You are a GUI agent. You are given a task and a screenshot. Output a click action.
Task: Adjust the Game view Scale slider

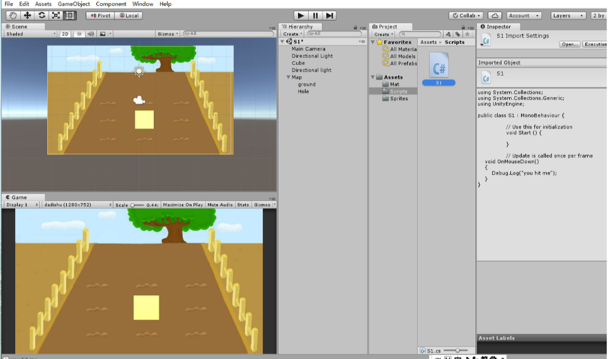(x=137, y=205)
